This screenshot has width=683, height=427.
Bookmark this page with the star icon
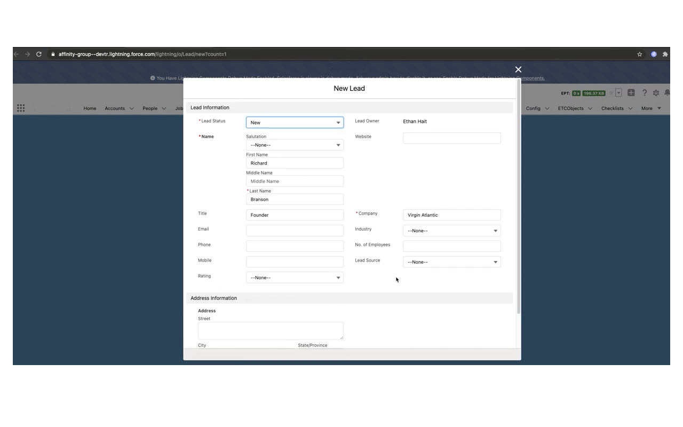point(639,54)
